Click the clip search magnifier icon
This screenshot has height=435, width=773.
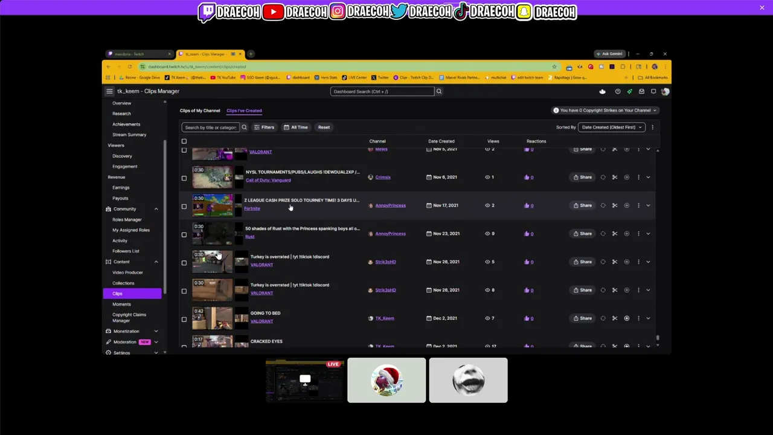pyautogui.click(x=244, y=127)
